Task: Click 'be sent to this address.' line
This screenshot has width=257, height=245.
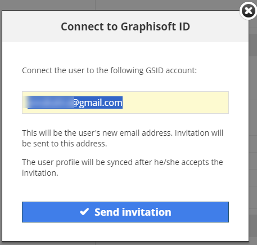Action: (x=65, y=144)
